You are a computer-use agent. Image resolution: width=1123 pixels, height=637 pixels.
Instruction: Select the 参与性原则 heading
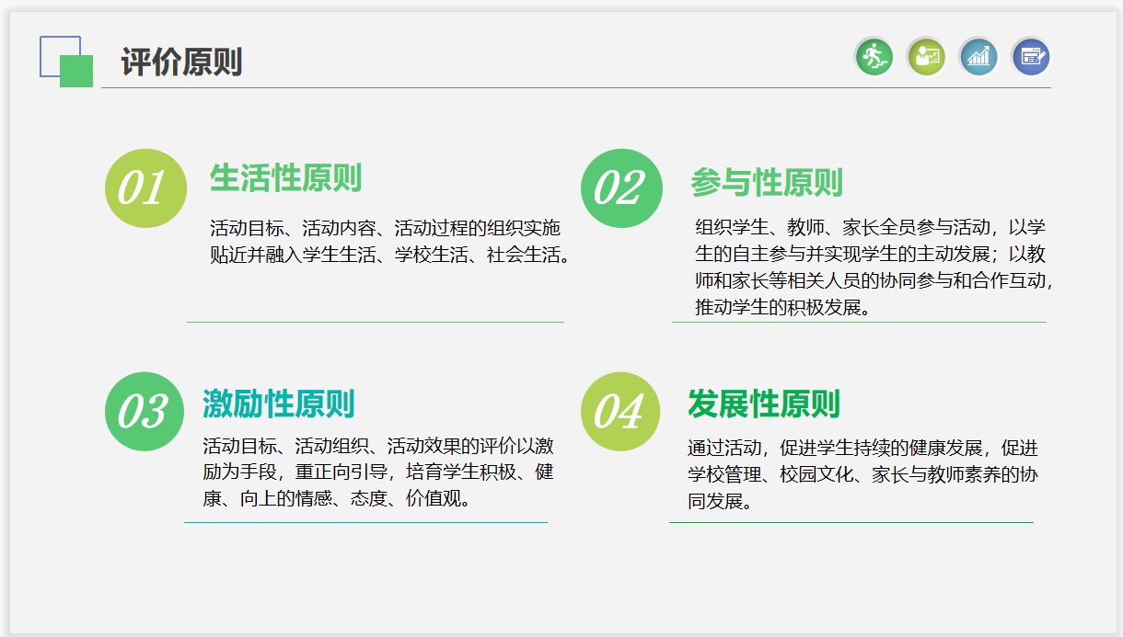(x=767, y=183)
